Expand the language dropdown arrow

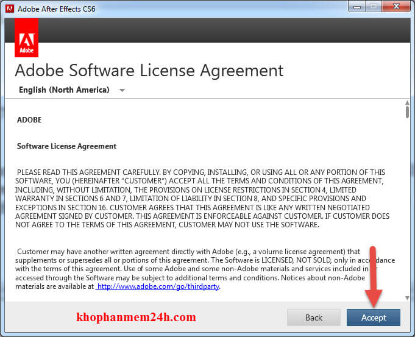click(122, 90)
